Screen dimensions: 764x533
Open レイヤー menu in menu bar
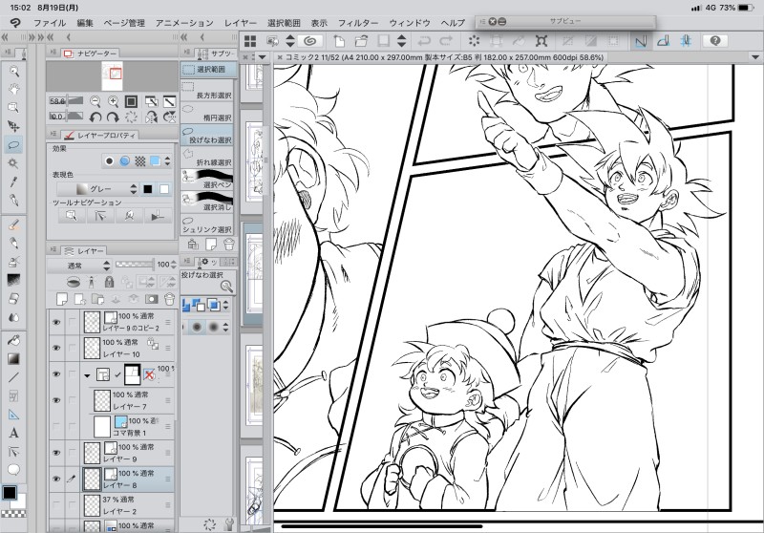pyautogui.click(x=241, y=23)
